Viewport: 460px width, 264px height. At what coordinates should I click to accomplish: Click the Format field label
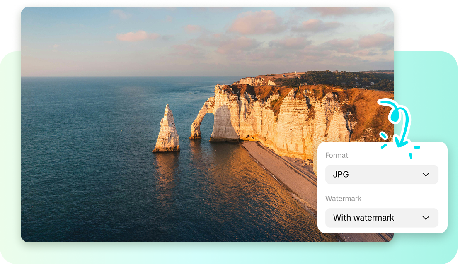point(337,155)
